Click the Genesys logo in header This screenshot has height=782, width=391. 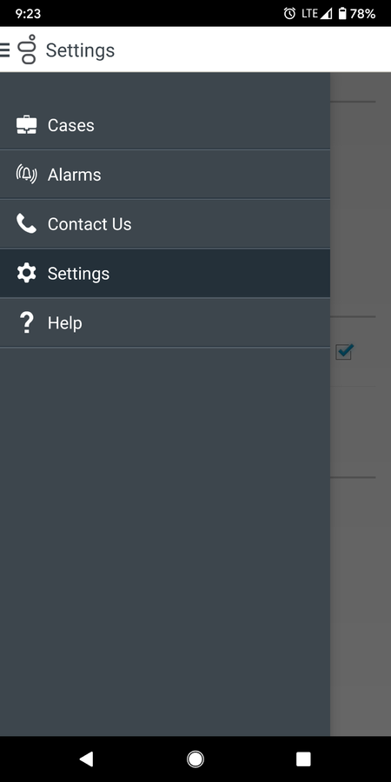click(28, 50)
